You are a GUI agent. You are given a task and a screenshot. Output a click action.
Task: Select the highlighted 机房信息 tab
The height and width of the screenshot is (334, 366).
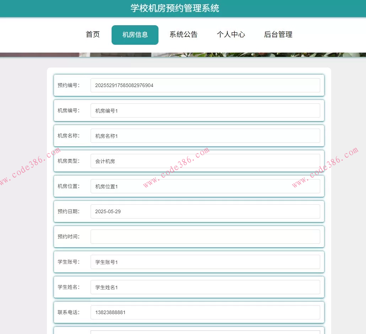click(135, 34)
